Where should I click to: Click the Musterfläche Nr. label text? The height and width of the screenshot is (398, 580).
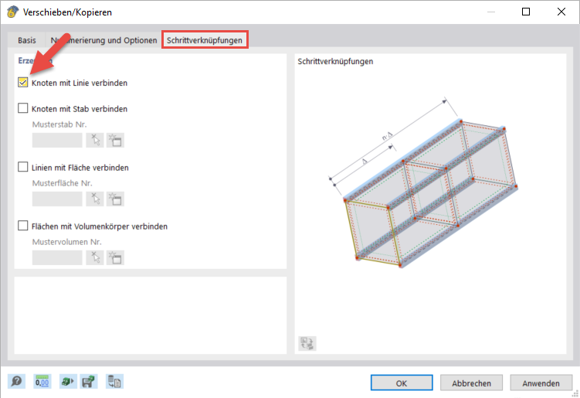[x=62, y=183]
